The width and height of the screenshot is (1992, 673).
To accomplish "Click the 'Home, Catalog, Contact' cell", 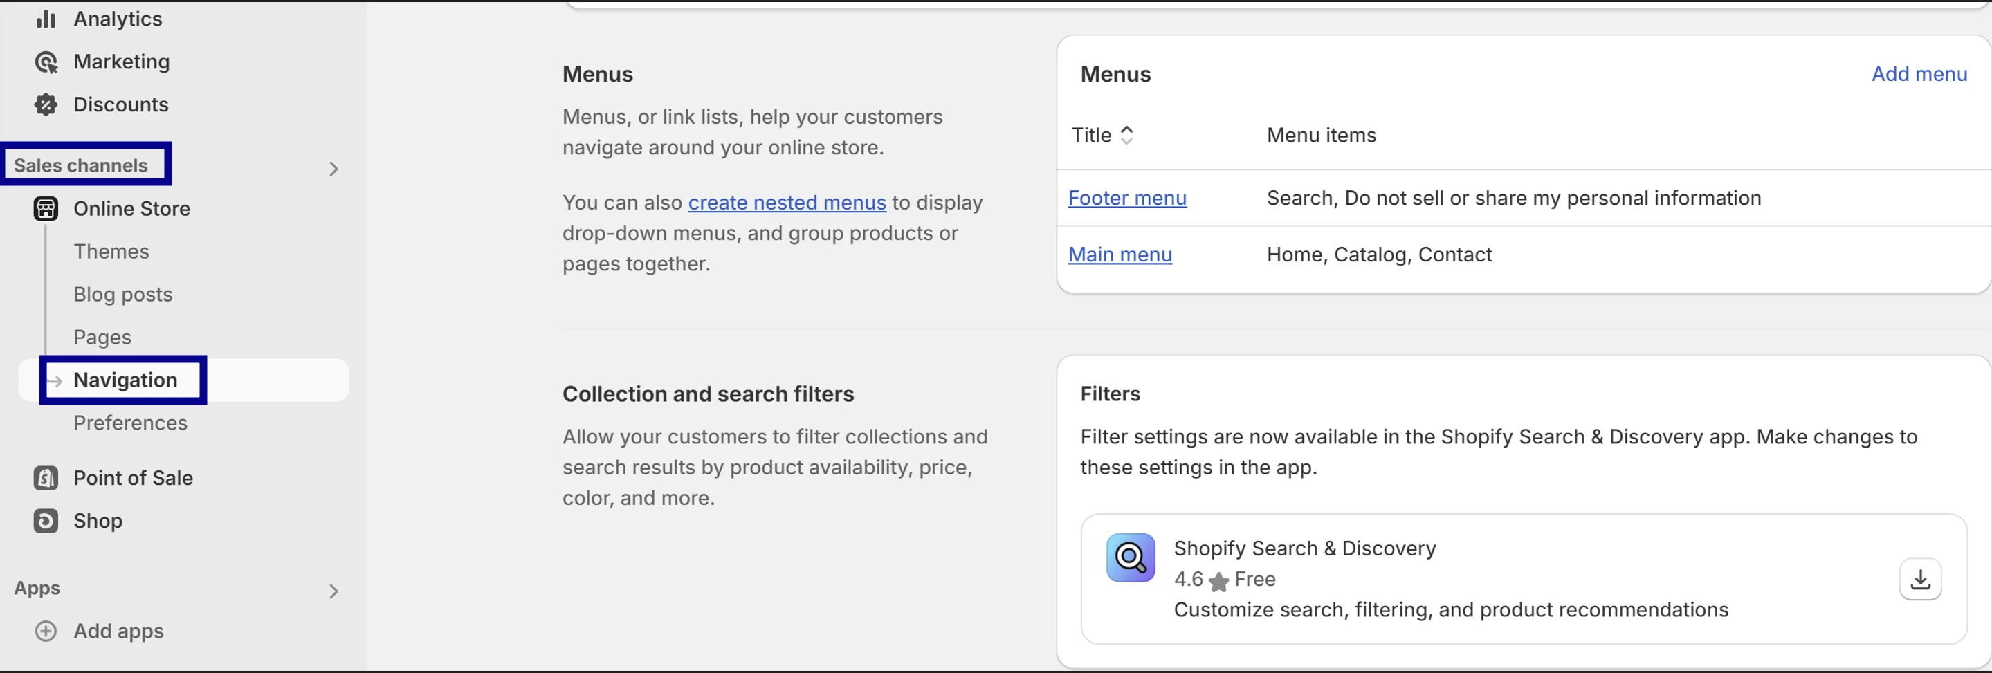I will coord(1379,255).
